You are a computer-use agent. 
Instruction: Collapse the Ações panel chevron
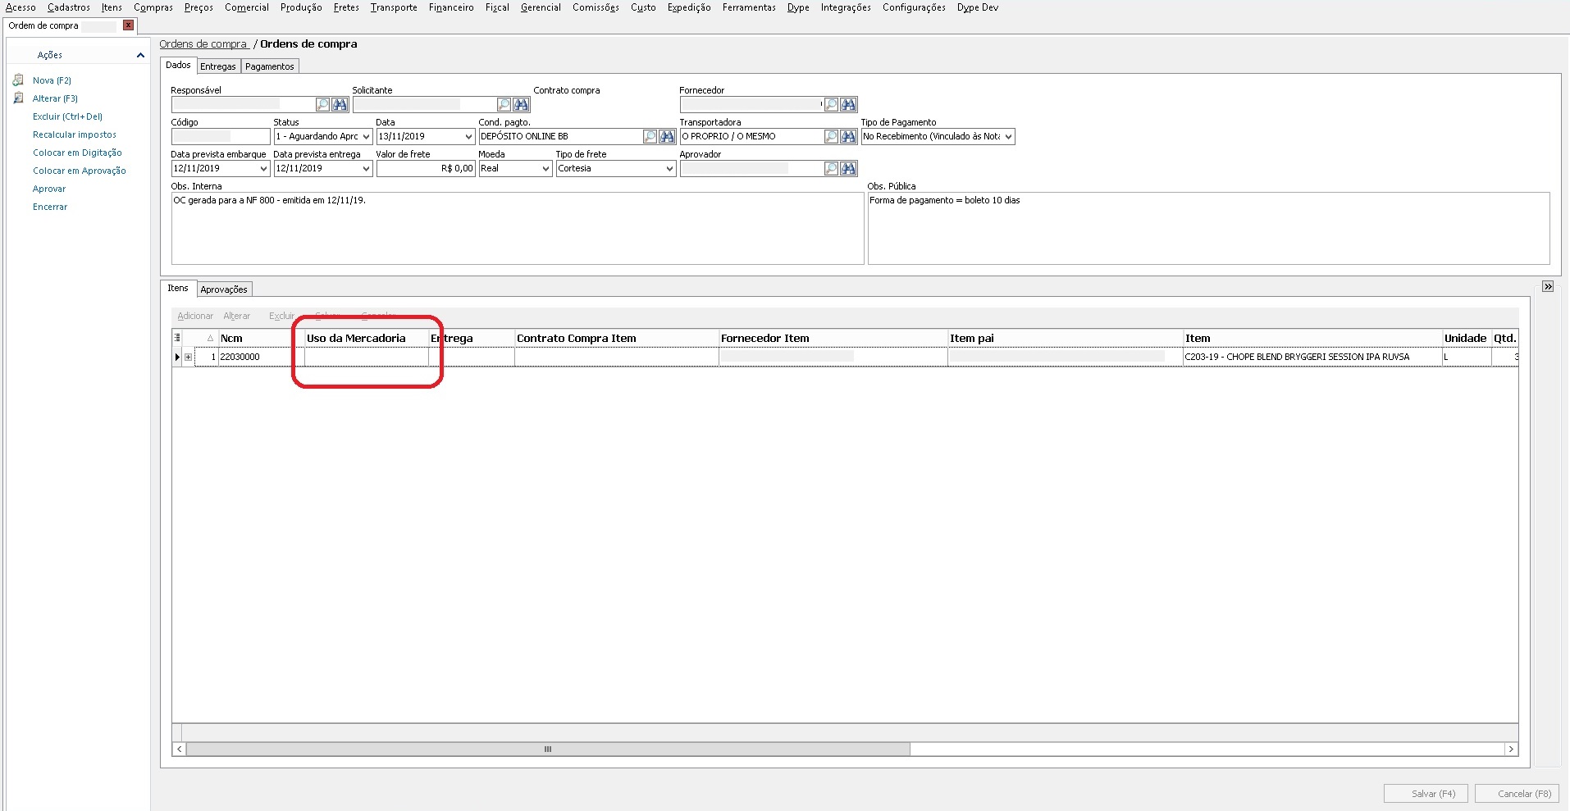click(140, 55)
